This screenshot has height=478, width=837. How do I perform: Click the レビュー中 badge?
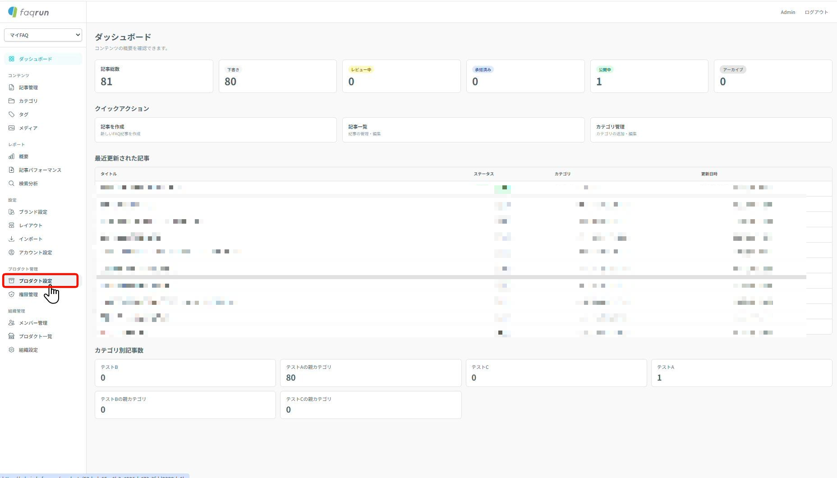pos(361,69)
